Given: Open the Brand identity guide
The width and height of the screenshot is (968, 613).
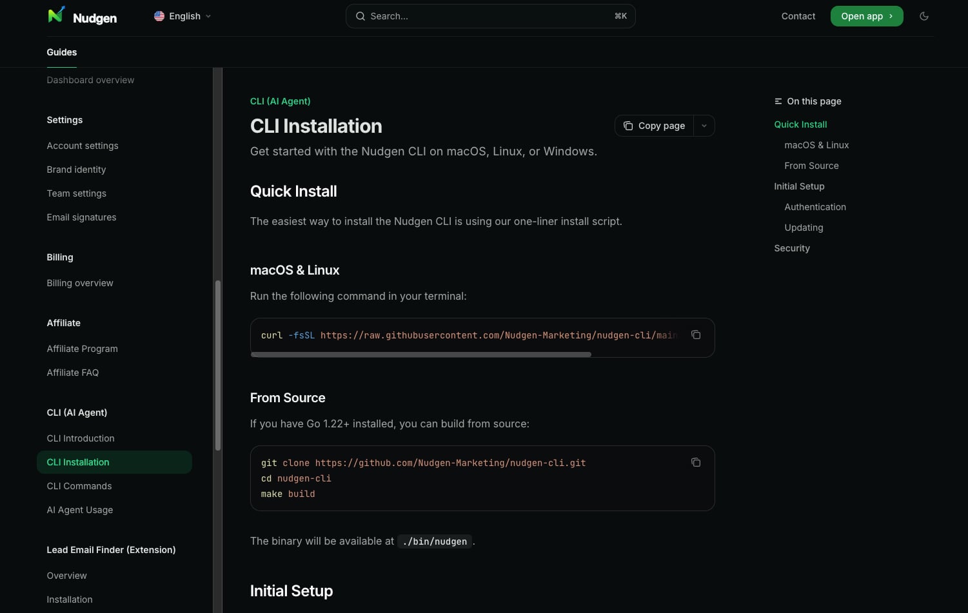Looking at the screenshot, I should [76, 170].
